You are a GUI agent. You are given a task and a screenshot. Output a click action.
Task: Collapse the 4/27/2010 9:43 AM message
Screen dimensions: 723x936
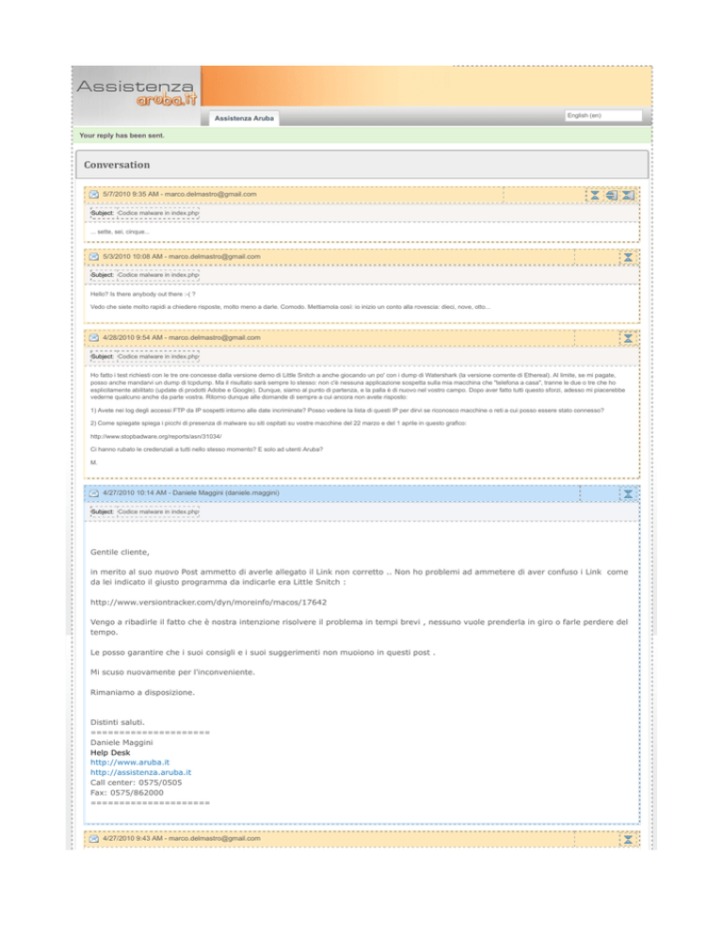[x=628, y=839]
